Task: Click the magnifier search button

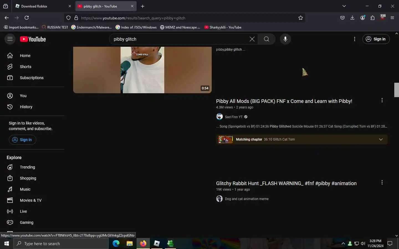Action: (x=266, y=39)
